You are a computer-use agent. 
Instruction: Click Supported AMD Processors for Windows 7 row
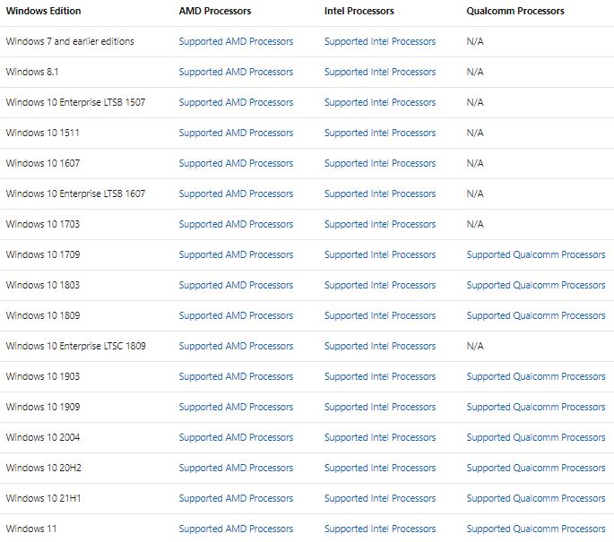pyautogui.click(x=236, y=41)
